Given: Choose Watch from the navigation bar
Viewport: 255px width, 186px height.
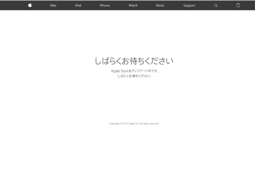Looking at the screenshot, I should [133, 6].
